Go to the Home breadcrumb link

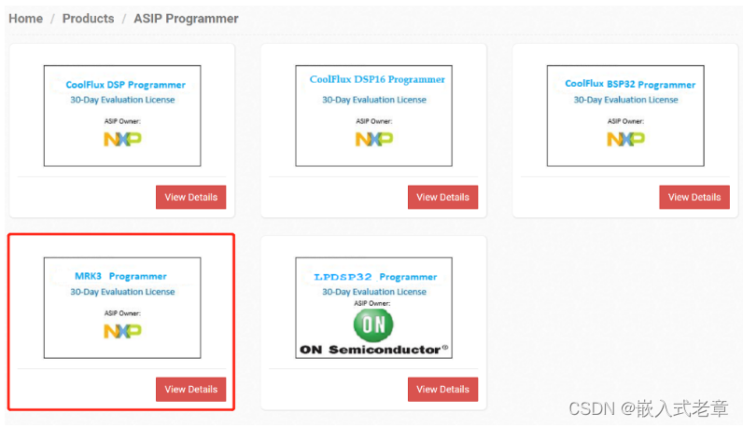pyautogui.click(x=25, y=19)
